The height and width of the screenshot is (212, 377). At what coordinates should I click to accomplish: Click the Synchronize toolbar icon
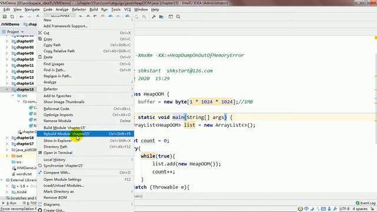coord(12,16)
